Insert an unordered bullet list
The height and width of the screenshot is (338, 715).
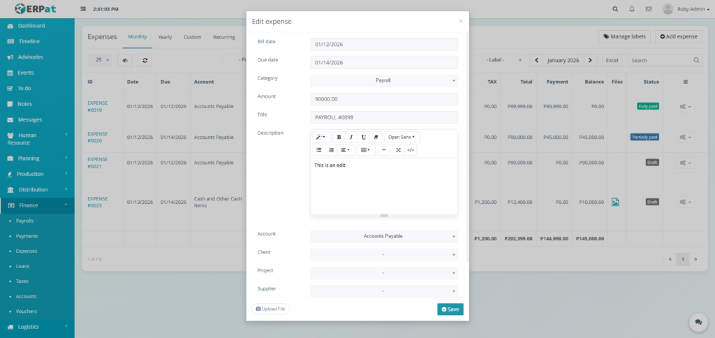pos(318,150)
